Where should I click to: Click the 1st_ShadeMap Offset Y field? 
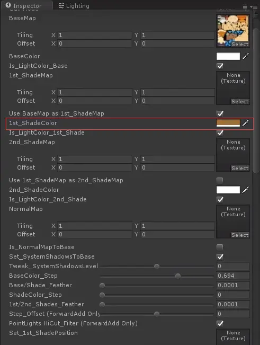point(177,101)
